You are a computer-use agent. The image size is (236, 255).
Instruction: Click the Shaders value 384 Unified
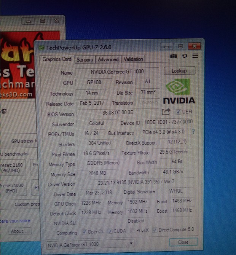pyautogui.click(x=100, y=143)
